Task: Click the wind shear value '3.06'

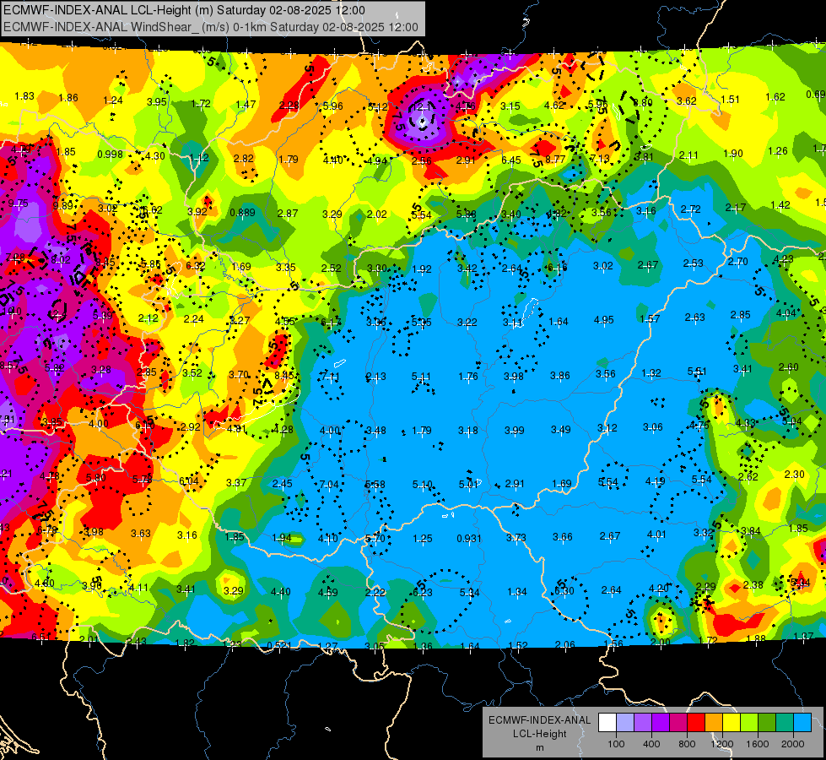Action: tap(653, 427)
